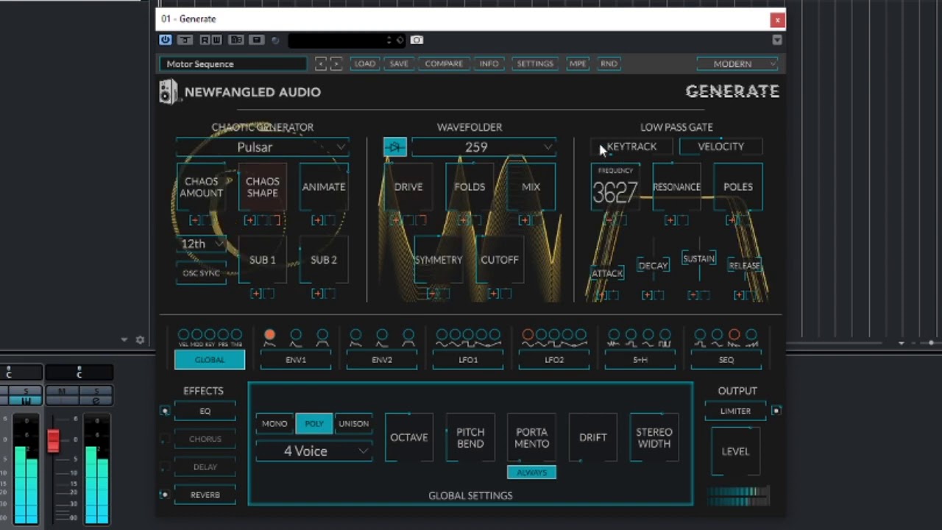Click the camera snapshot icon
Viewport: 942px width, 530px height.
point(417,40)
